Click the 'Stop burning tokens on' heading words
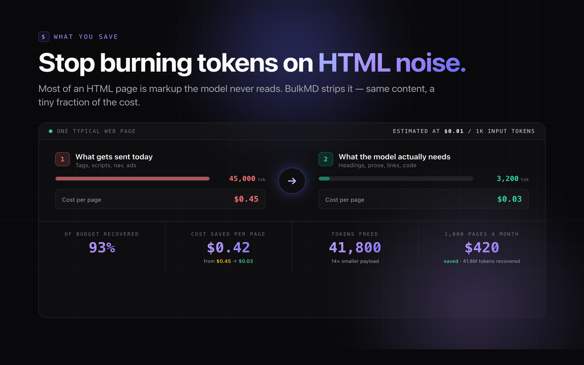584x365 pixels. pyautogui.click(x=176, y=63)
